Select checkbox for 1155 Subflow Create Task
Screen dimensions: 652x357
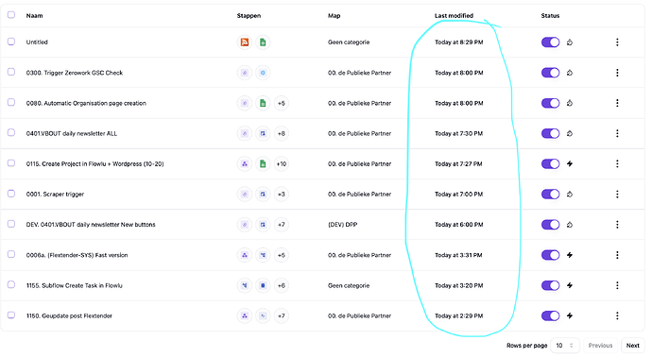pos(11,284)
